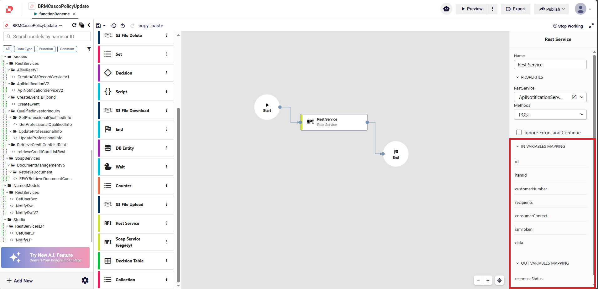Select the End node on canvas
This screenshot has height=289, width=598.
[396, 154]
